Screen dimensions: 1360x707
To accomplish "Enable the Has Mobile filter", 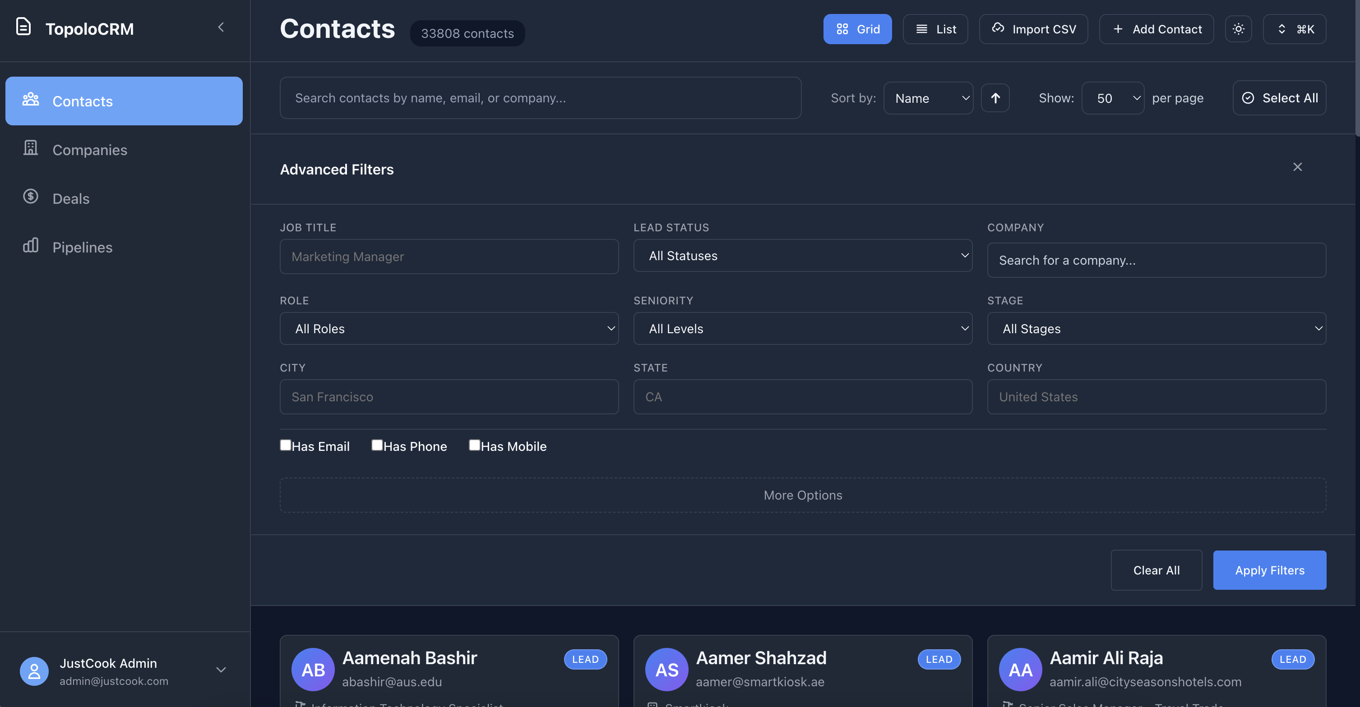I will pos(474,445).
